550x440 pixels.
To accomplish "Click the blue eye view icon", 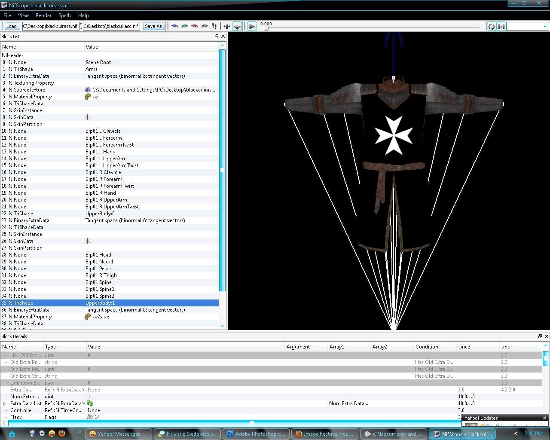I will click(x=174, y=26).
